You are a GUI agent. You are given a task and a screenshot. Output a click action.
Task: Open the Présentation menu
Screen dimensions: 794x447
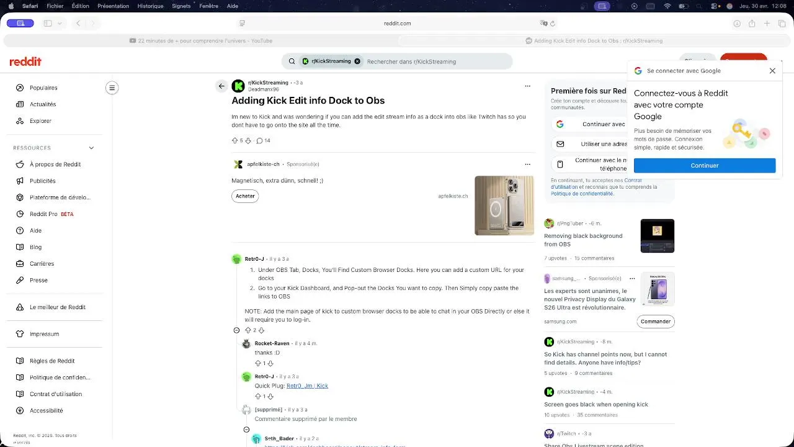pos(113,6)
